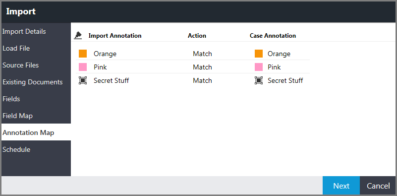Select the import Orange color swatch
This screenshot has height=196, width=397.
pos(83,54)
